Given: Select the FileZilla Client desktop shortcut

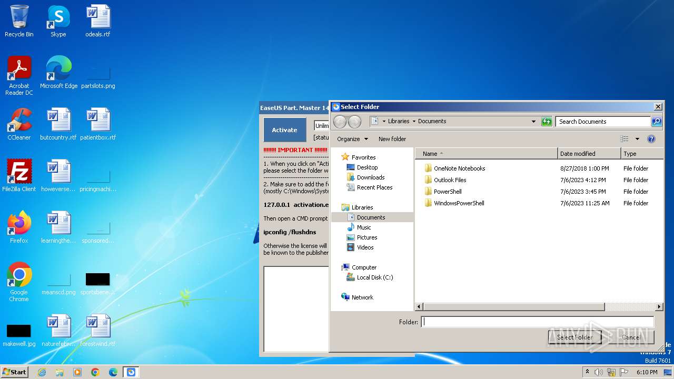Looking at the screenshot, I should click(19, 176).
